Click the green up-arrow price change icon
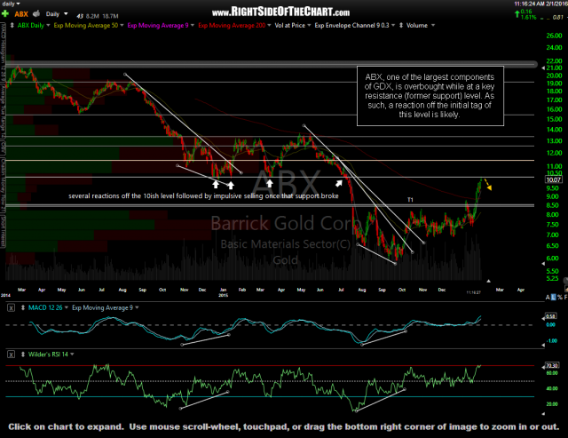 517,14
